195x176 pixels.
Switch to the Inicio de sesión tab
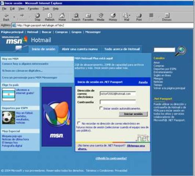tap(44, 49)
